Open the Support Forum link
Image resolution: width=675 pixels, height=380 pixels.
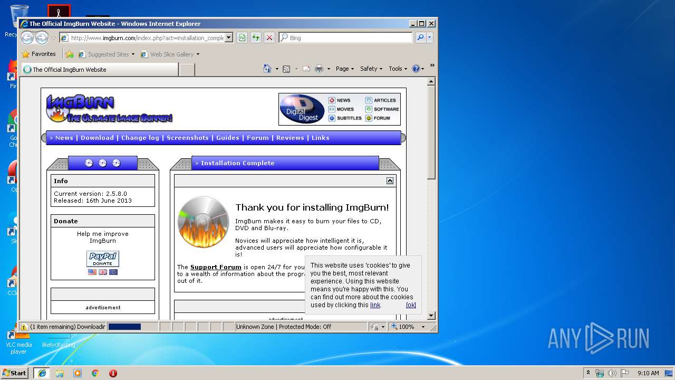pyautogui.click(x=216, y=267)
